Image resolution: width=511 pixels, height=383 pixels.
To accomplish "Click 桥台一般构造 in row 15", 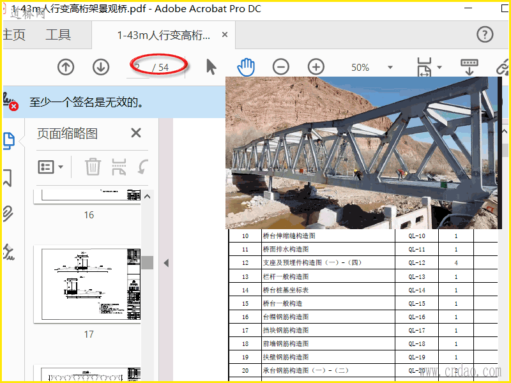I will (282, 303).
